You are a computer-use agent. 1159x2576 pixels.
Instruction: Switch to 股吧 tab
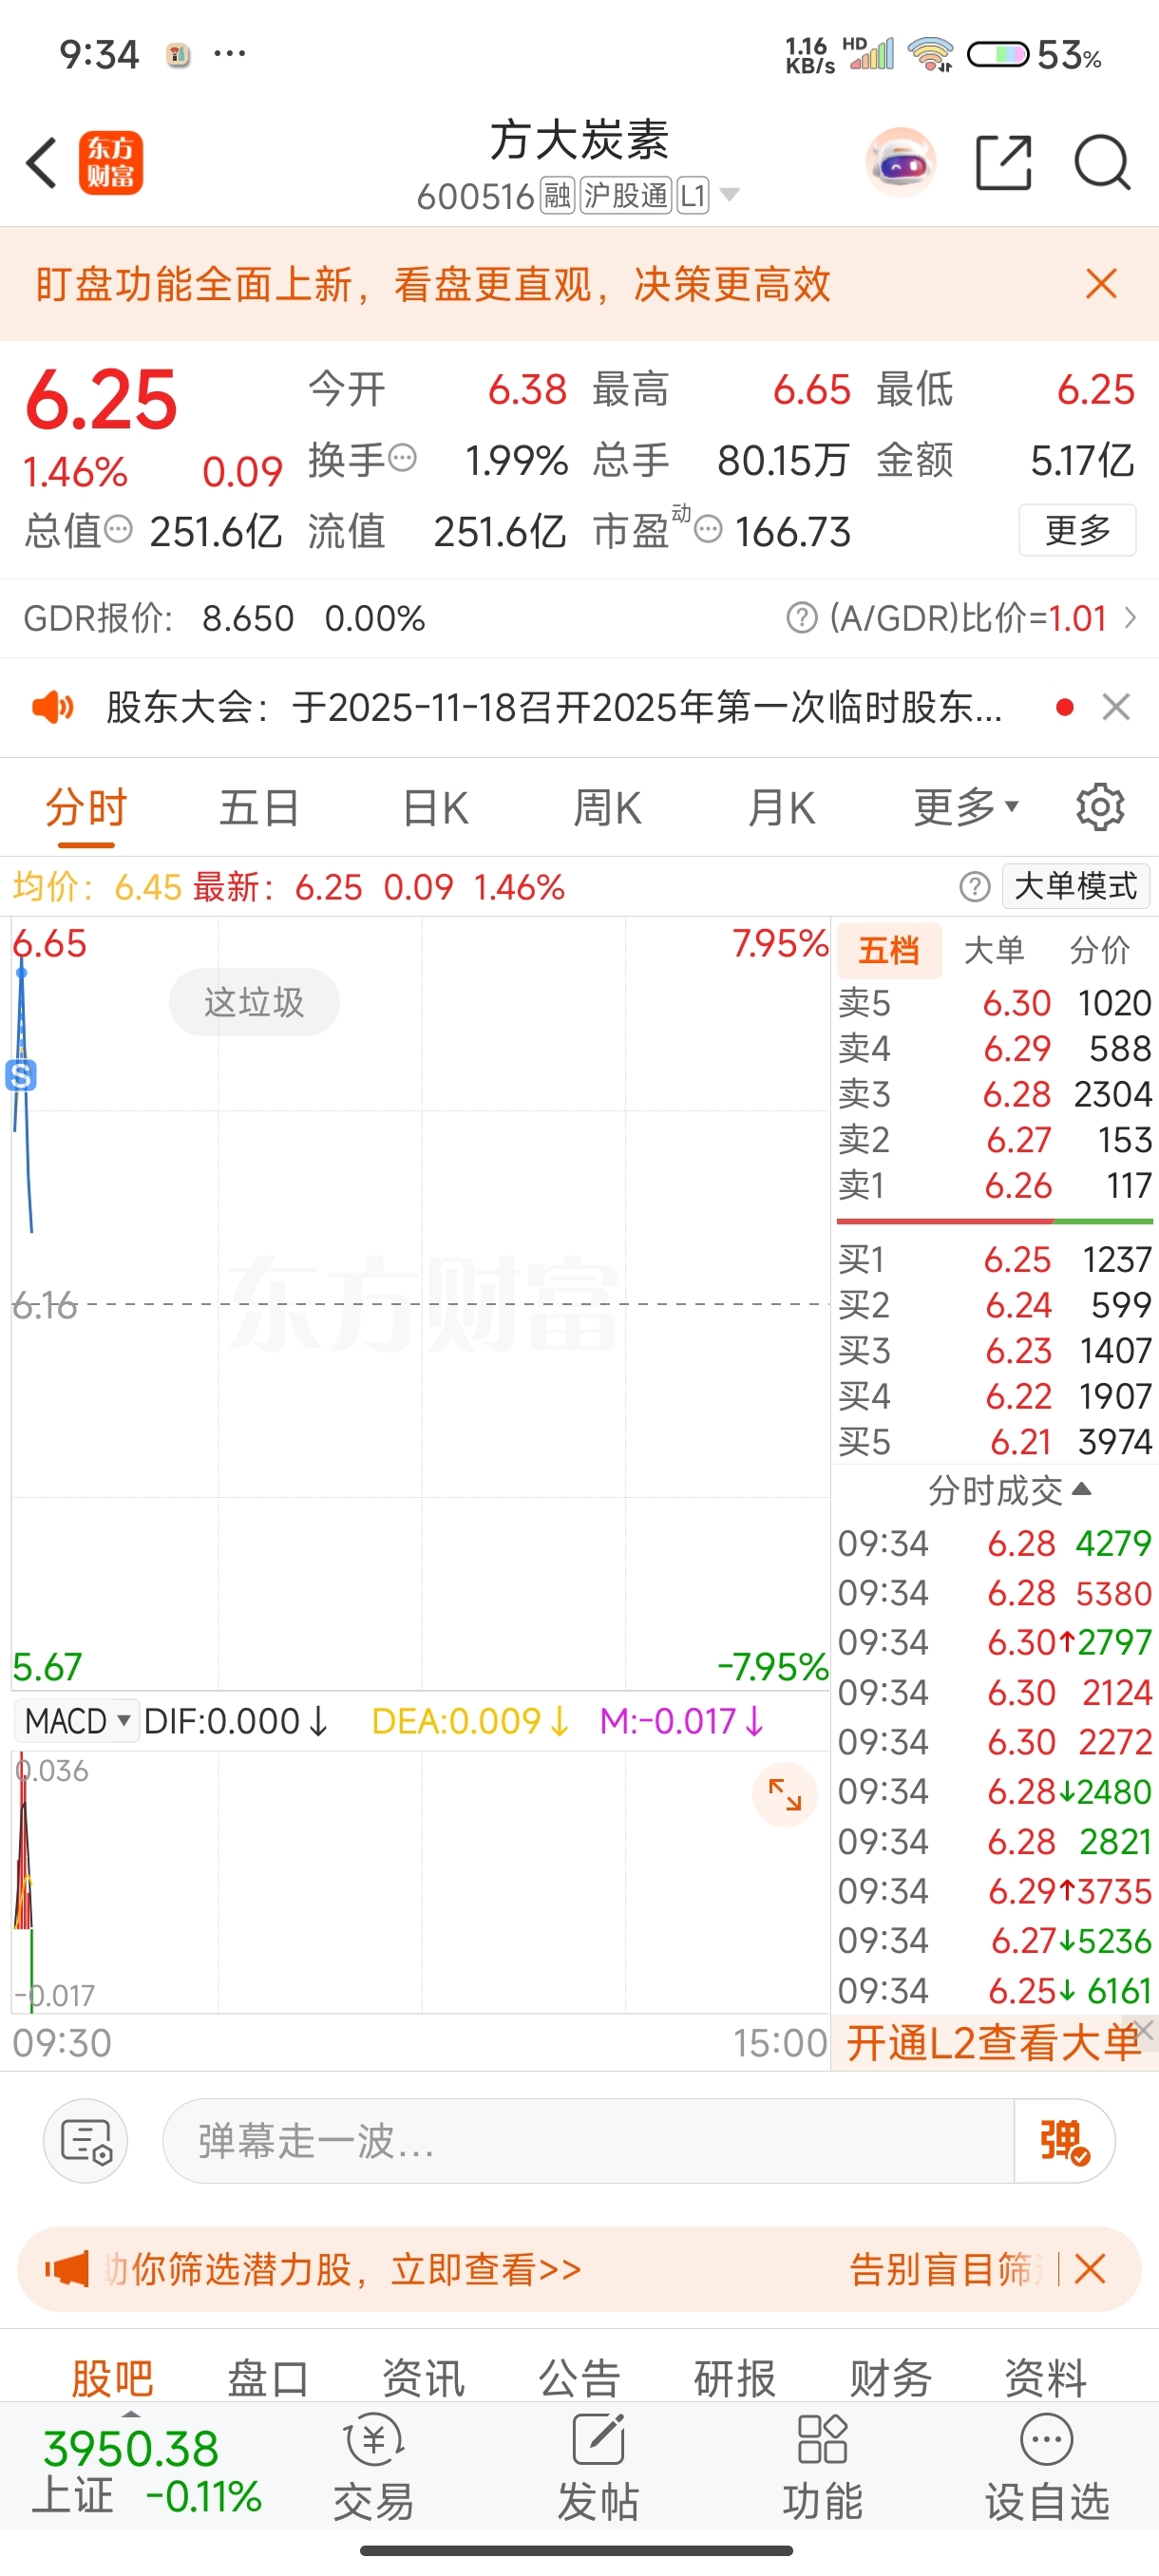pyautogui.click(x=112, y=2379)
